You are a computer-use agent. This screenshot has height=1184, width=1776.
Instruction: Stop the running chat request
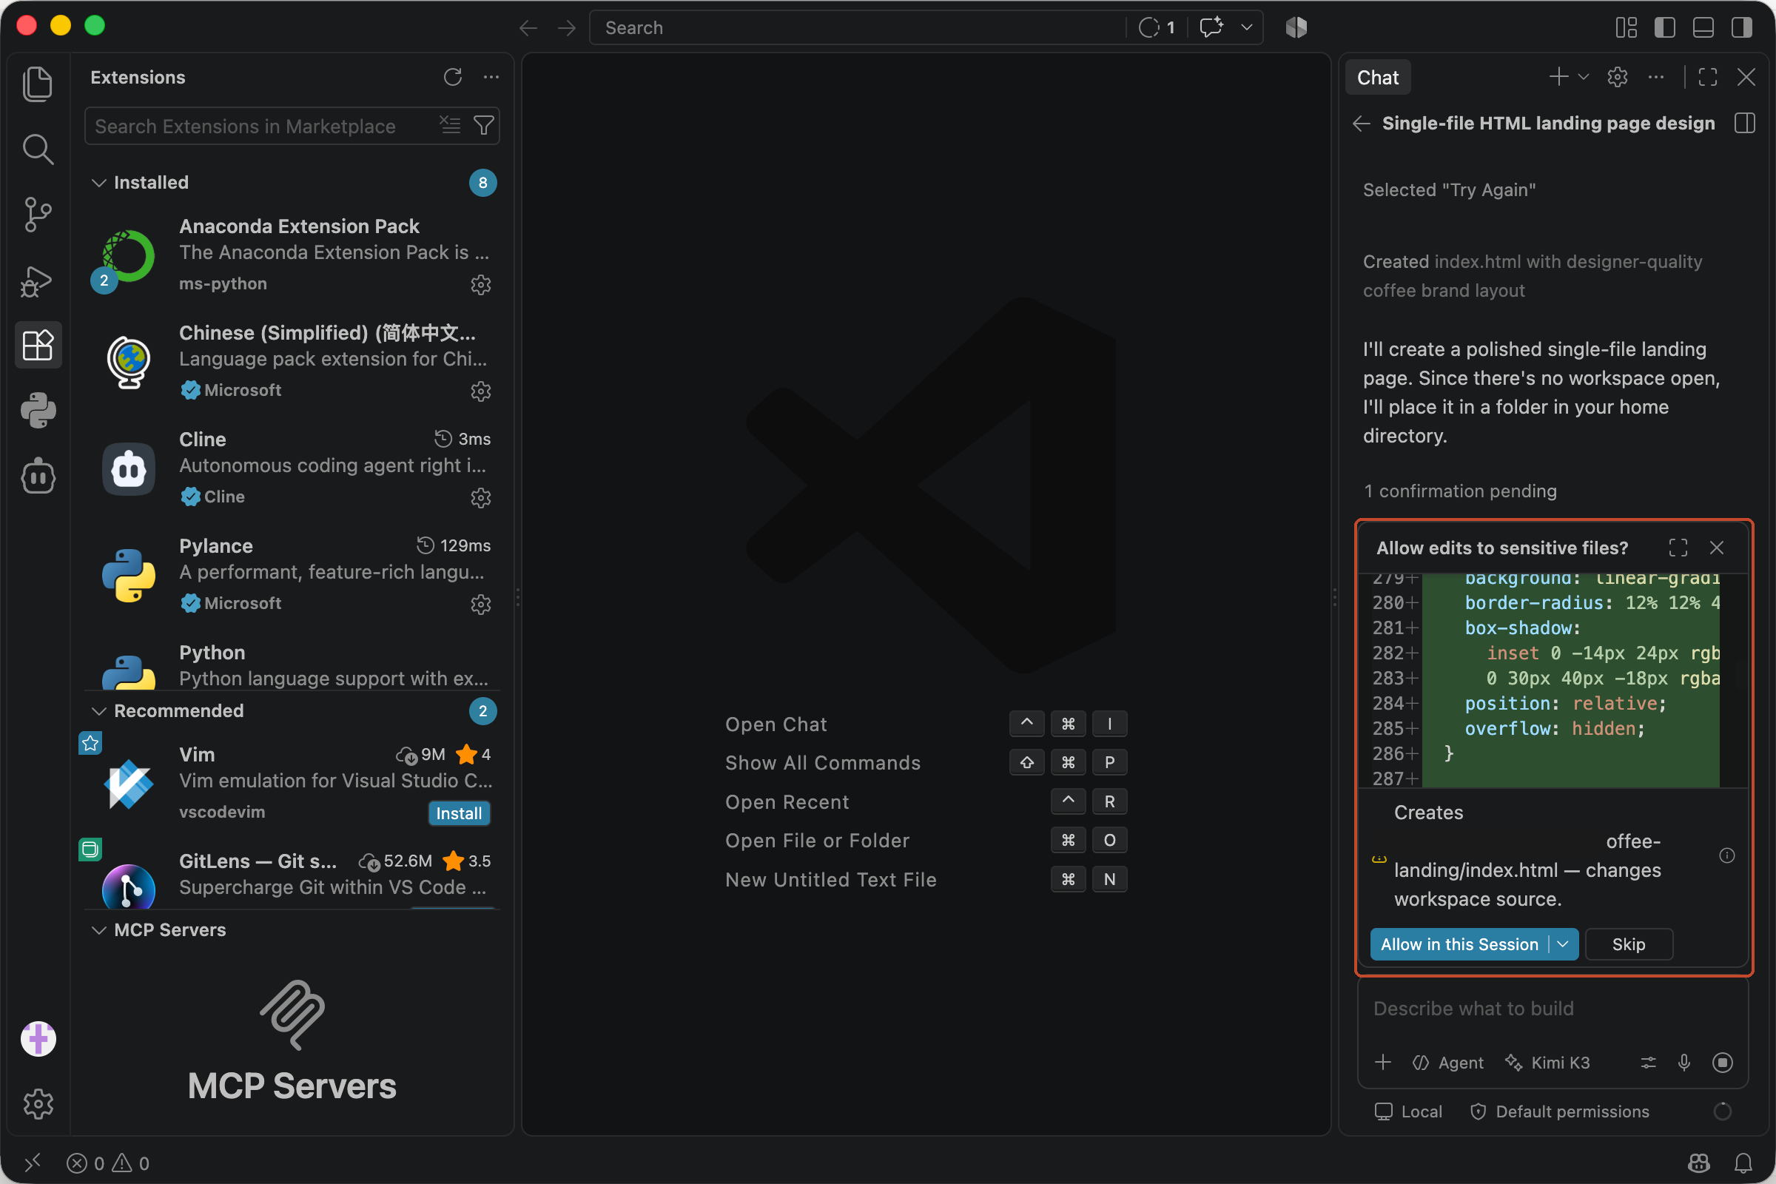[x=1723, y=1063]
